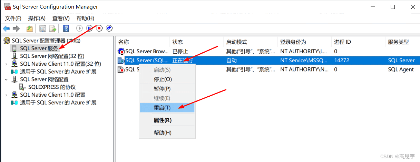Select SQL Server 配置管理器 (本地) root node

coord(46,41)
